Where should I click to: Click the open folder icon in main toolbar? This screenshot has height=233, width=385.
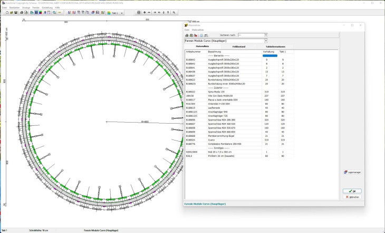coord(11,12)
